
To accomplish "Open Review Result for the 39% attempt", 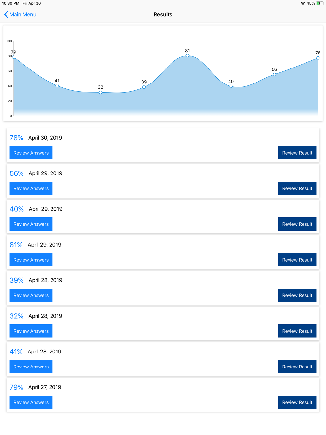I will click(x=297, y=295).
